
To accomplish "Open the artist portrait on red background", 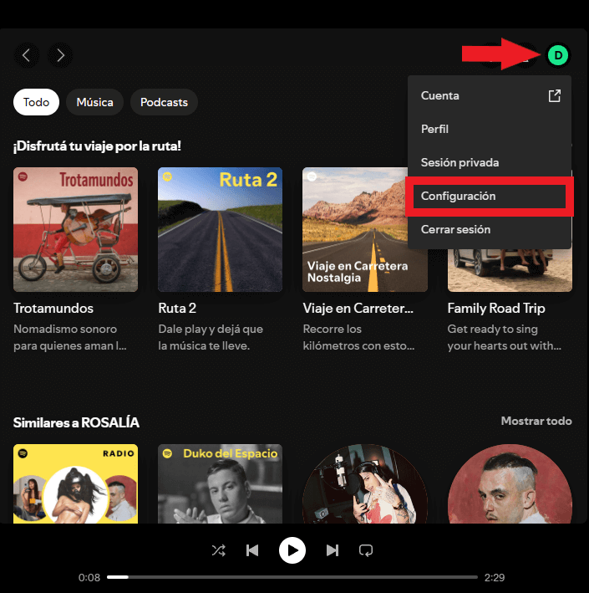I will pyautogui.click(x=510, y=483).
